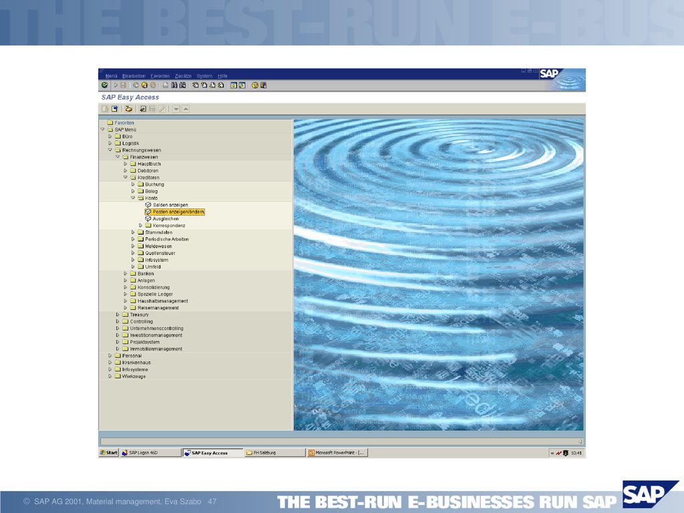Click the Windows Start button

click(109, 453)
